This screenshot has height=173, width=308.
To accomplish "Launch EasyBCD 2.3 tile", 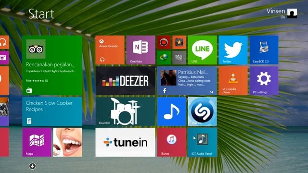I will pos(264,50).
